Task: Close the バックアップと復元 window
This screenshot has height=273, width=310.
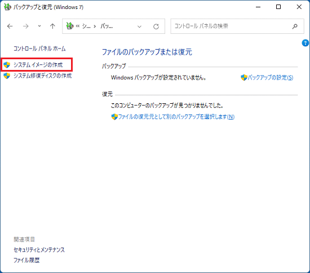Action: (x=299, y=7)
